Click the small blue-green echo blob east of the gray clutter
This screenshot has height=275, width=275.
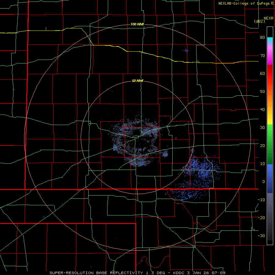tap(165, 154)
